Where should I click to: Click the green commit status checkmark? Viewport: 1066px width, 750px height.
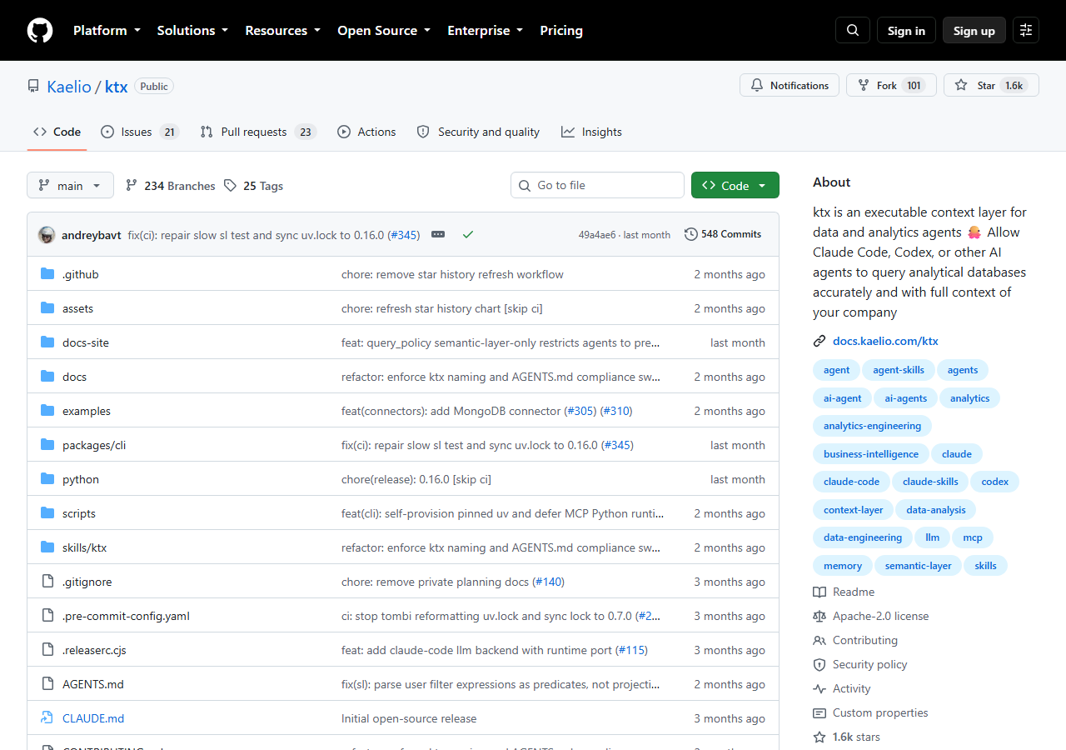coord(468,235)
